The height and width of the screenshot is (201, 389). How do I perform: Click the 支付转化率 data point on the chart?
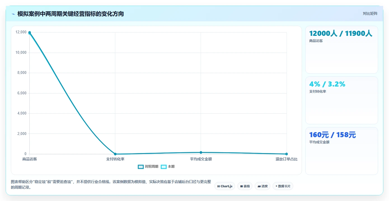click(115, 154)
